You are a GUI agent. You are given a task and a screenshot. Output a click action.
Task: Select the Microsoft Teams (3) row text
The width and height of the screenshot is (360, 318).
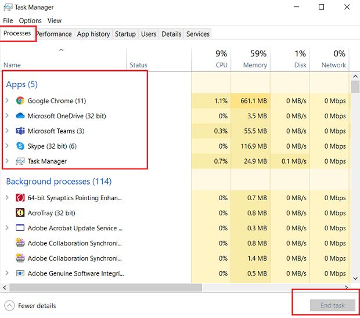pos(56,131)
